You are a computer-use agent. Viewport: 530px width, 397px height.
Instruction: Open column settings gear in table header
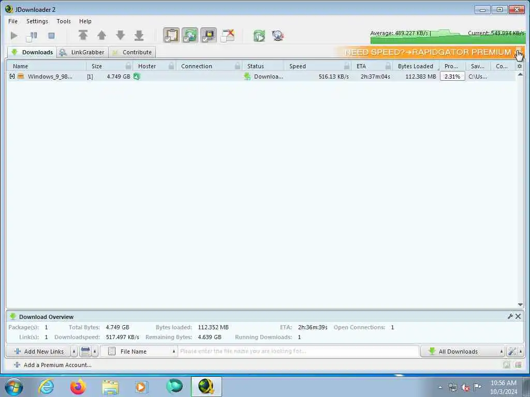520,66
